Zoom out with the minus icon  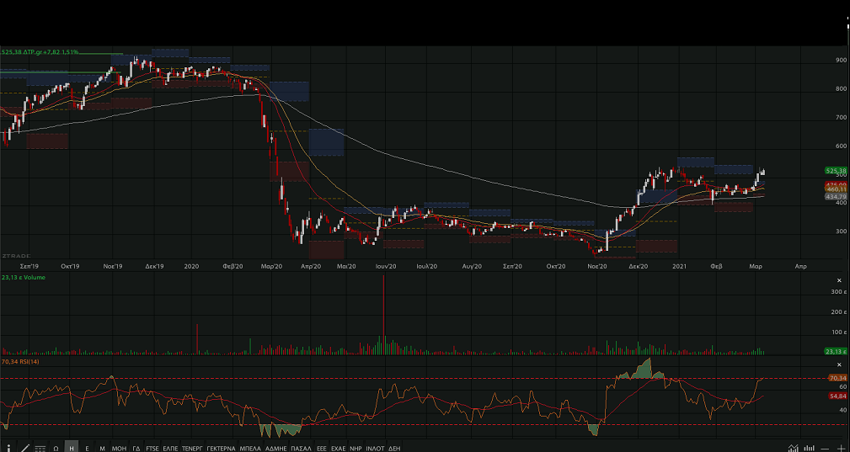pyautogui.click(x=826, y=448)
